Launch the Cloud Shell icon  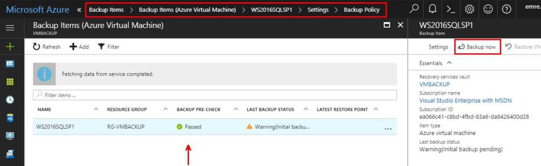coord(451,9)
